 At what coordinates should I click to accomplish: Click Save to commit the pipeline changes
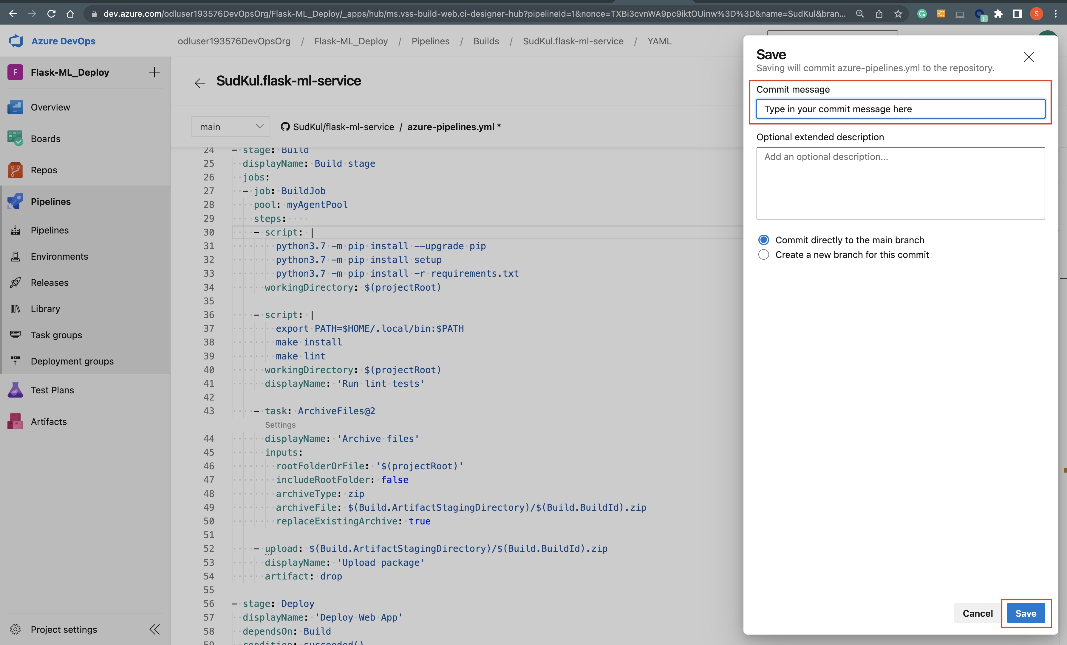coord(1026,613)
